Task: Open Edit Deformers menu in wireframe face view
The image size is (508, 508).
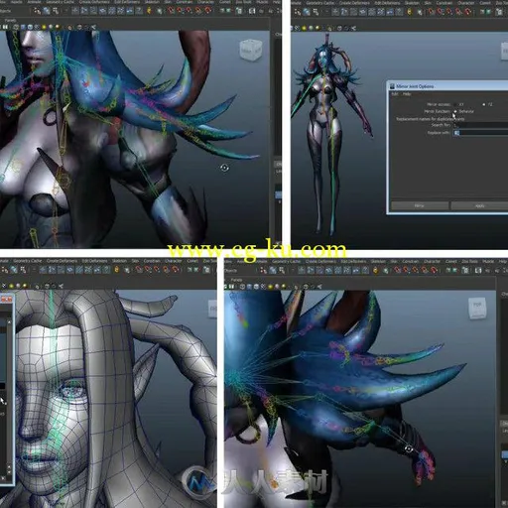Action: point(95,261)
